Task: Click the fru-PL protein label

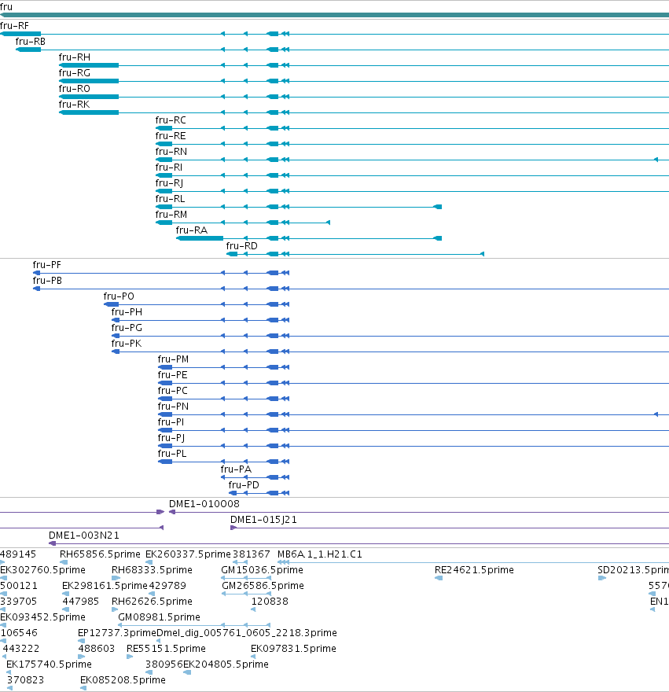Action: 172,454
